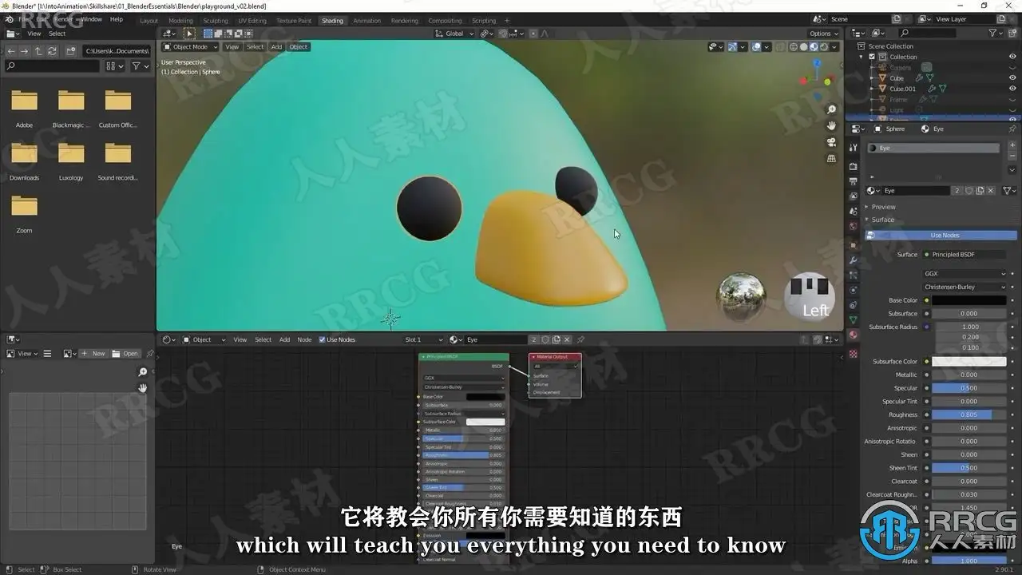Screen dimensions: 1022x575
Task: Pin the node editor material
Action: [x=580, y=339]
